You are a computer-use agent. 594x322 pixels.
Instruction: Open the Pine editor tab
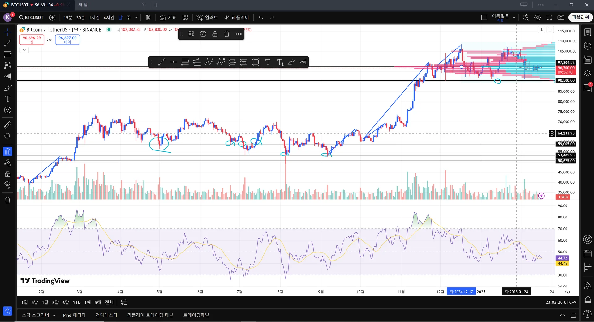tap(74, 315)
